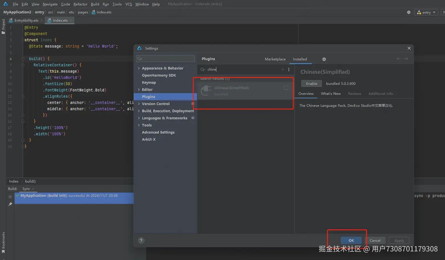Open the plugins gear settings menu
The height and width of the screenshot is (260, 445).
(x=324, y=59)
